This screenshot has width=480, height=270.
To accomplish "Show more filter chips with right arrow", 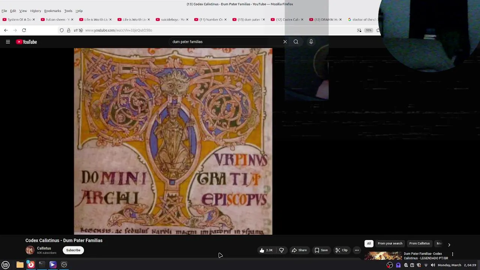I will tap(449, 244).
